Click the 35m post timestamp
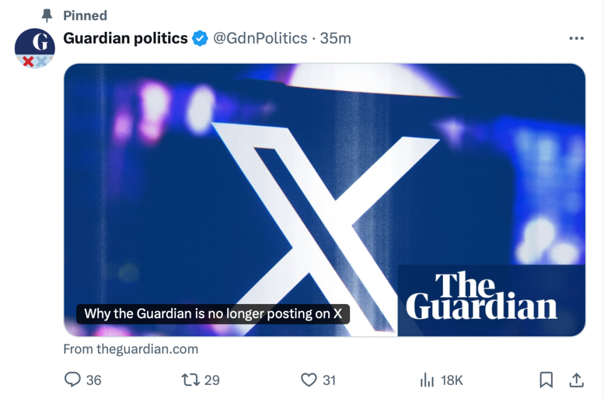604x399 pixels. click(x=335, y=38)
